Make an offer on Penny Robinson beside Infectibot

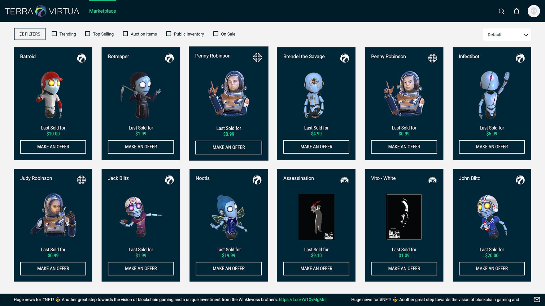(404, 147)
